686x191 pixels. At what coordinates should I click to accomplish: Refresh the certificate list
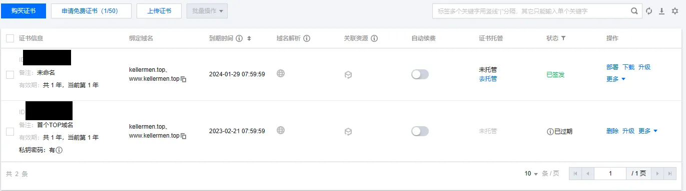click(x=649, y=11)
